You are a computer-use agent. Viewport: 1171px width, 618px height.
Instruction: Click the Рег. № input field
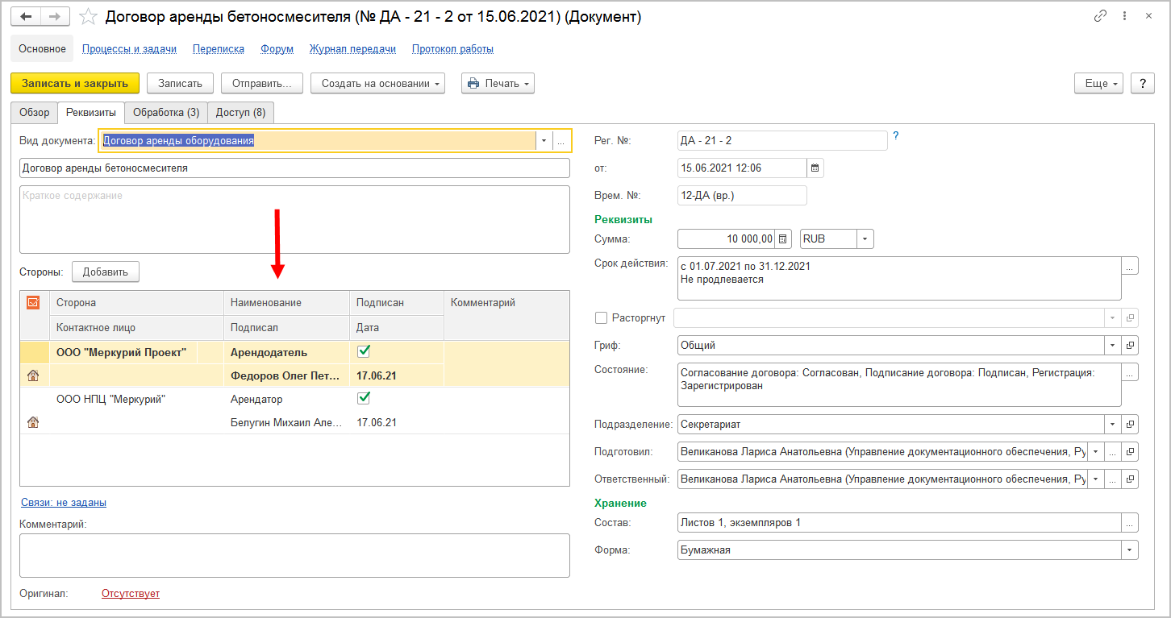tap(782, 141)
